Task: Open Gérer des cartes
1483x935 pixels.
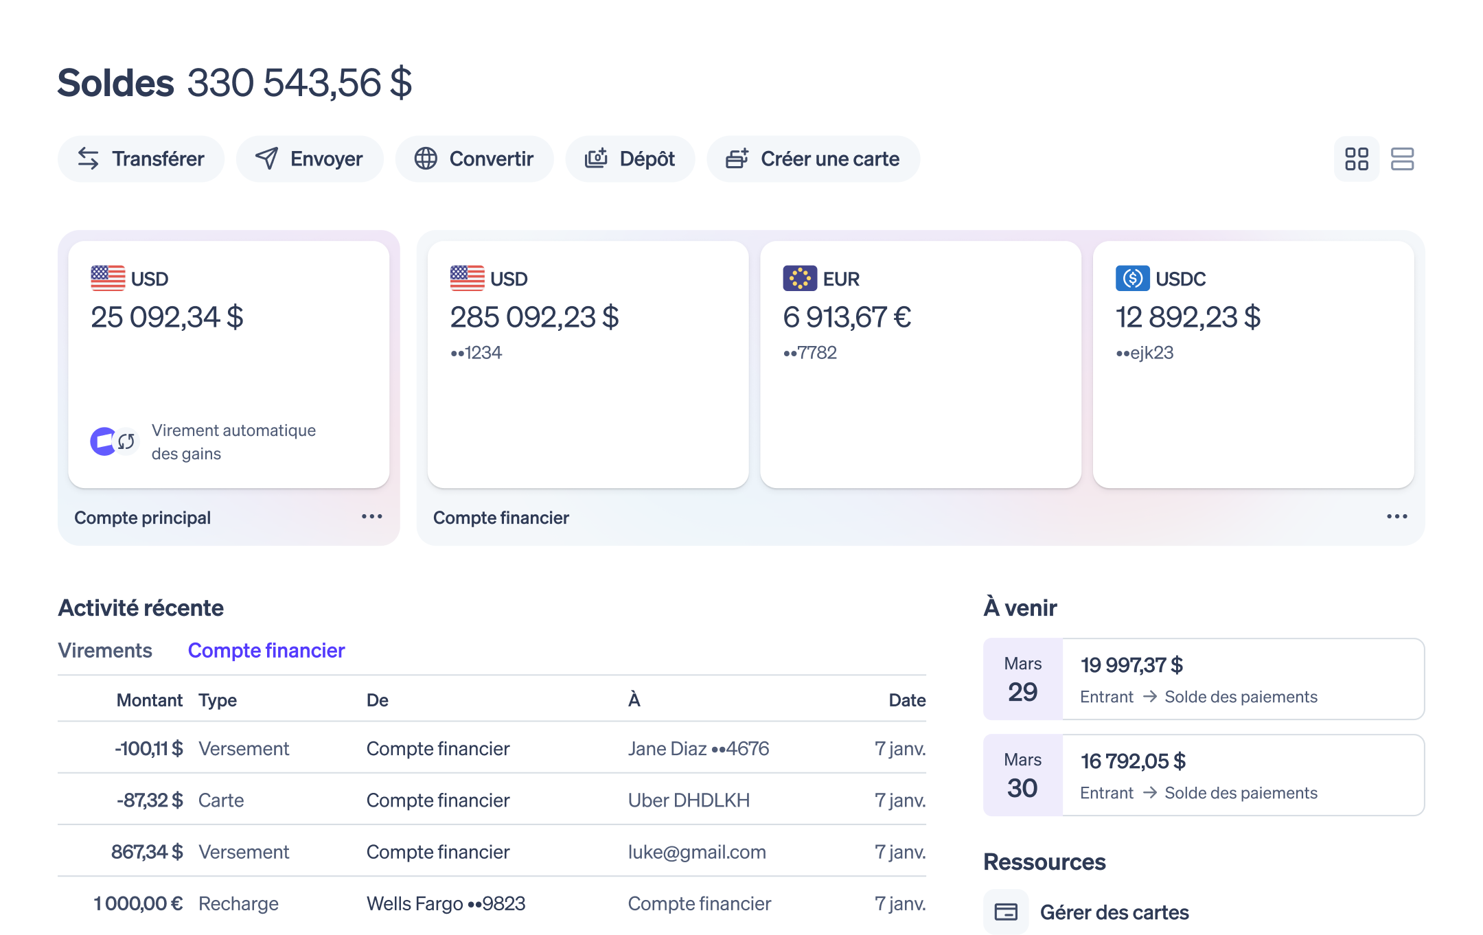Action: (x=1114, y=912)
